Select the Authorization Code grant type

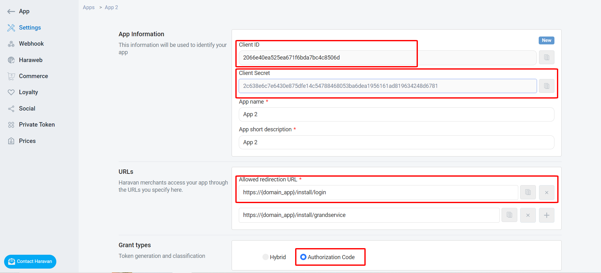[x=303, y=257]
